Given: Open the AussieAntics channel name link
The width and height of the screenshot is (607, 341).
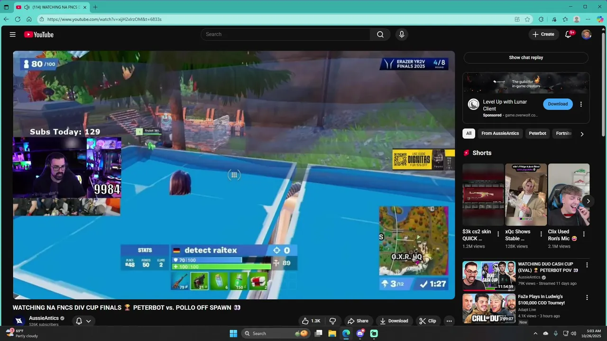Looking at the screenshot, I should tap(44, 318).
